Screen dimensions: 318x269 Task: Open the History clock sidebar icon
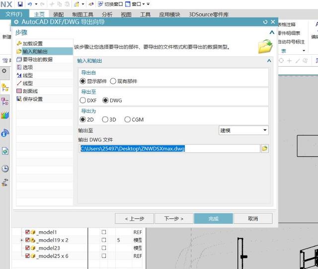[5, 168]
